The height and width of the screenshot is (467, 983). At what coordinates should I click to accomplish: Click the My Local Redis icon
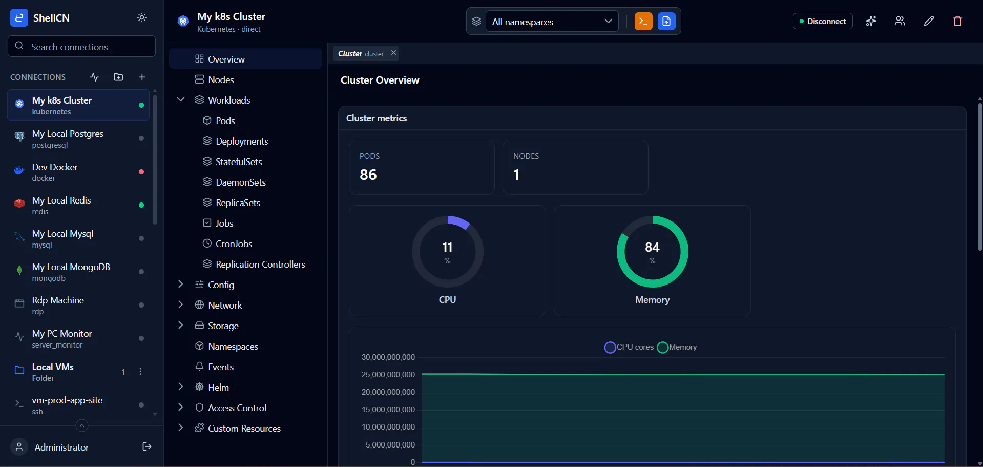pyautogui.click(x=19, y=204)
